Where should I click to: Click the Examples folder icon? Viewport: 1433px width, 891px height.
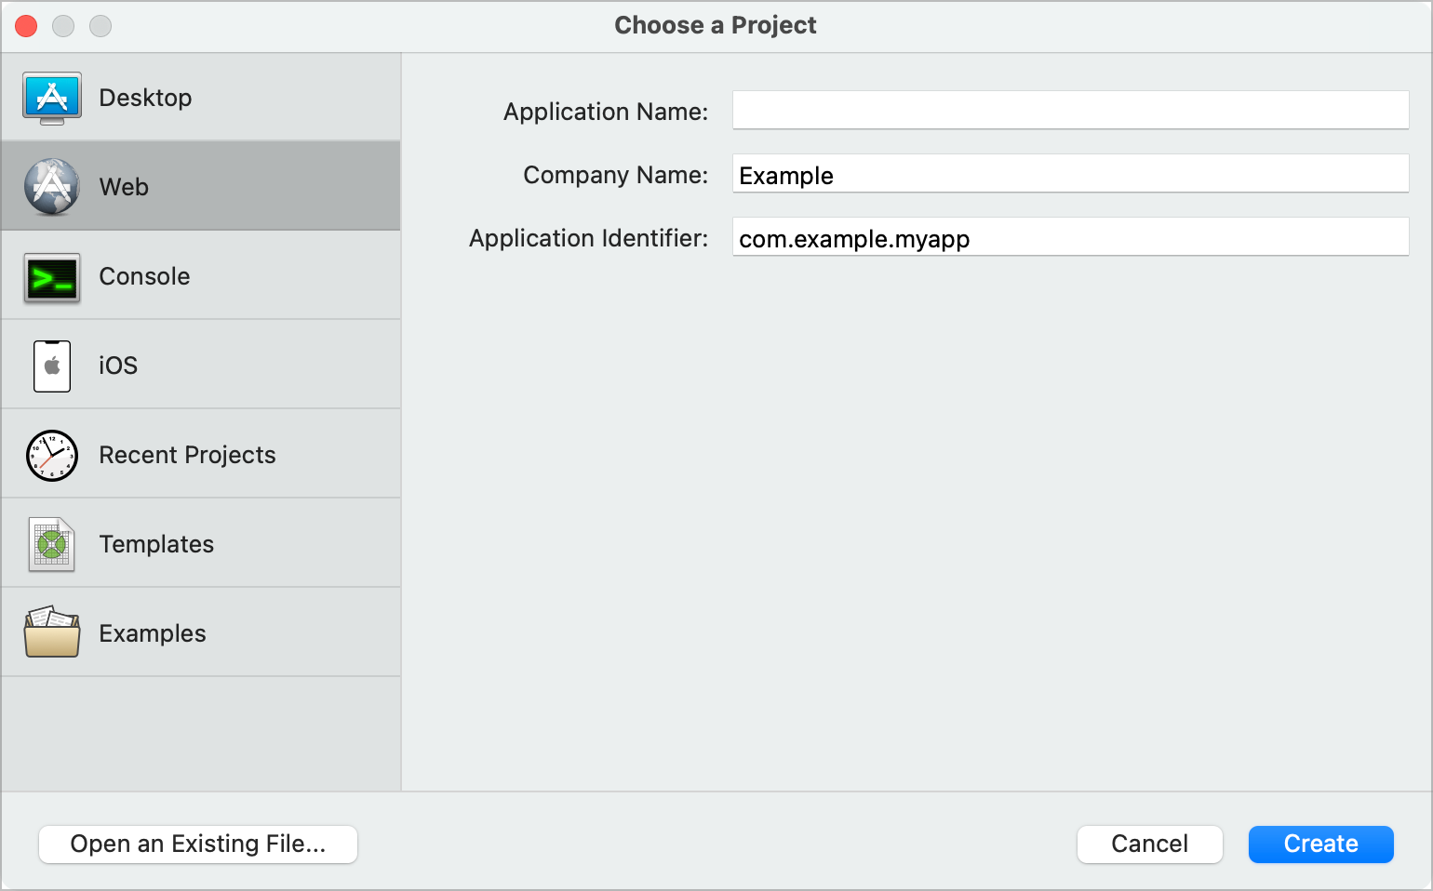tap(52, 633)
